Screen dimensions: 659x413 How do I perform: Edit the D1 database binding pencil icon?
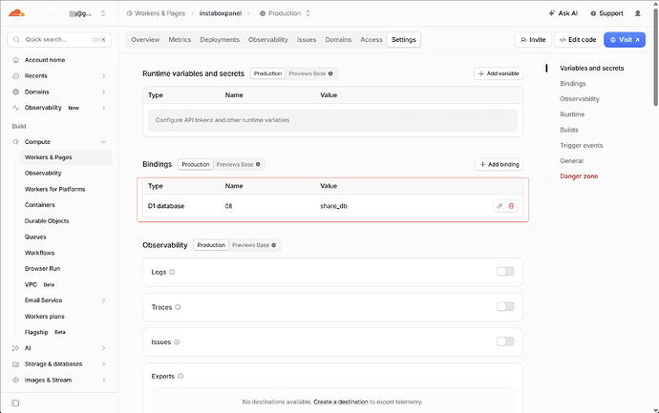pyautogui.click(x=500, y=206)
